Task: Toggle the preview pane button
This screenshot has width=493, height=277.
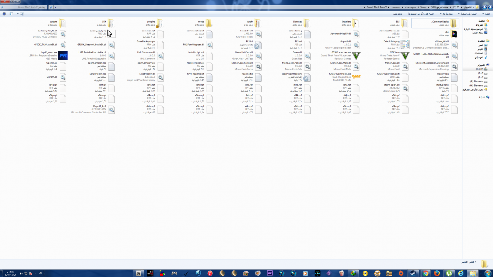Action: point(11,14)
